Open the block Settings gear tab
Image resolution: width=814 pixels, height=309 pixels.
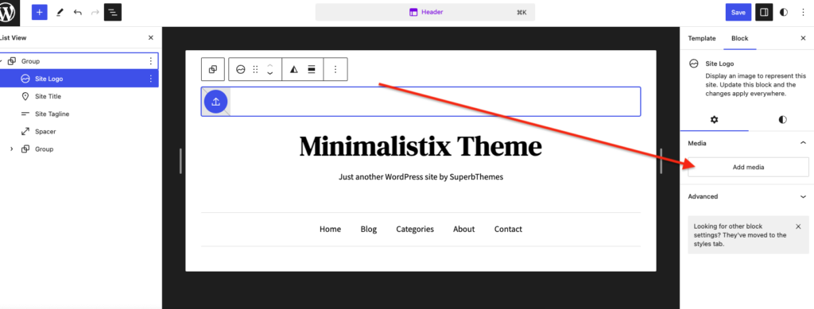715,120
